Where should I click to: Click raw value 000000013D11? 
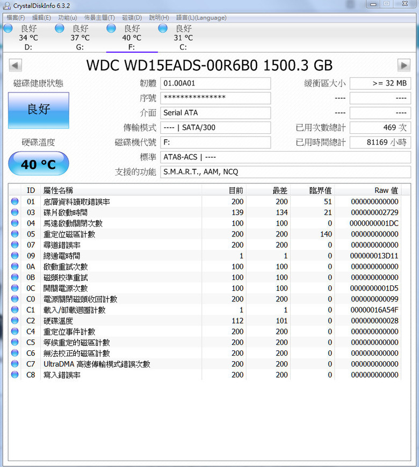point(374,256)
